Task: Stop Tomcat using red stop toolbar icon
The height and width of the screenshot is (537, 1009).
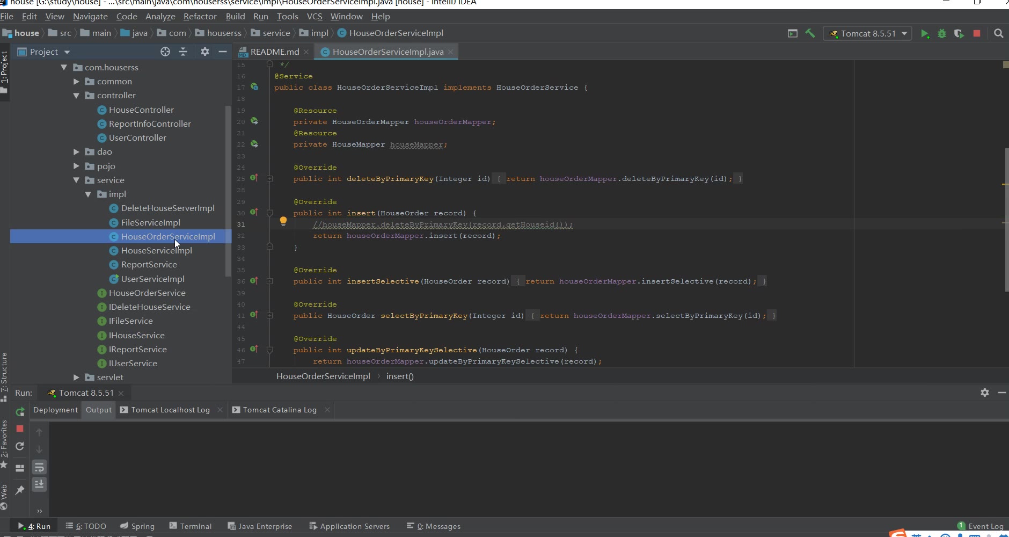Action: click(977, 33)
